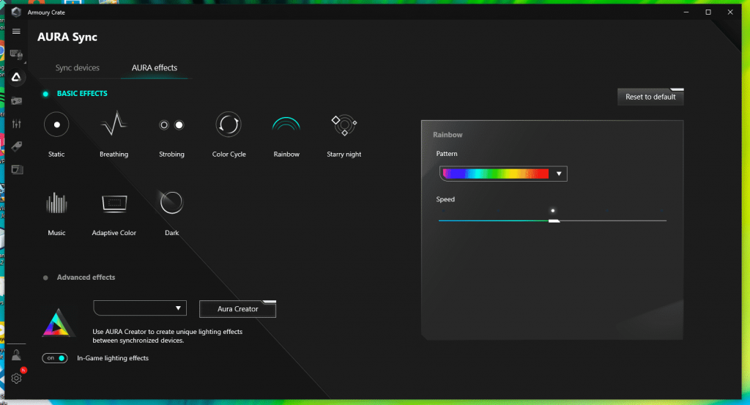Select the Breathing lighting effect
The width and height of the screenshot is (750, 405).
pos(114,134)
